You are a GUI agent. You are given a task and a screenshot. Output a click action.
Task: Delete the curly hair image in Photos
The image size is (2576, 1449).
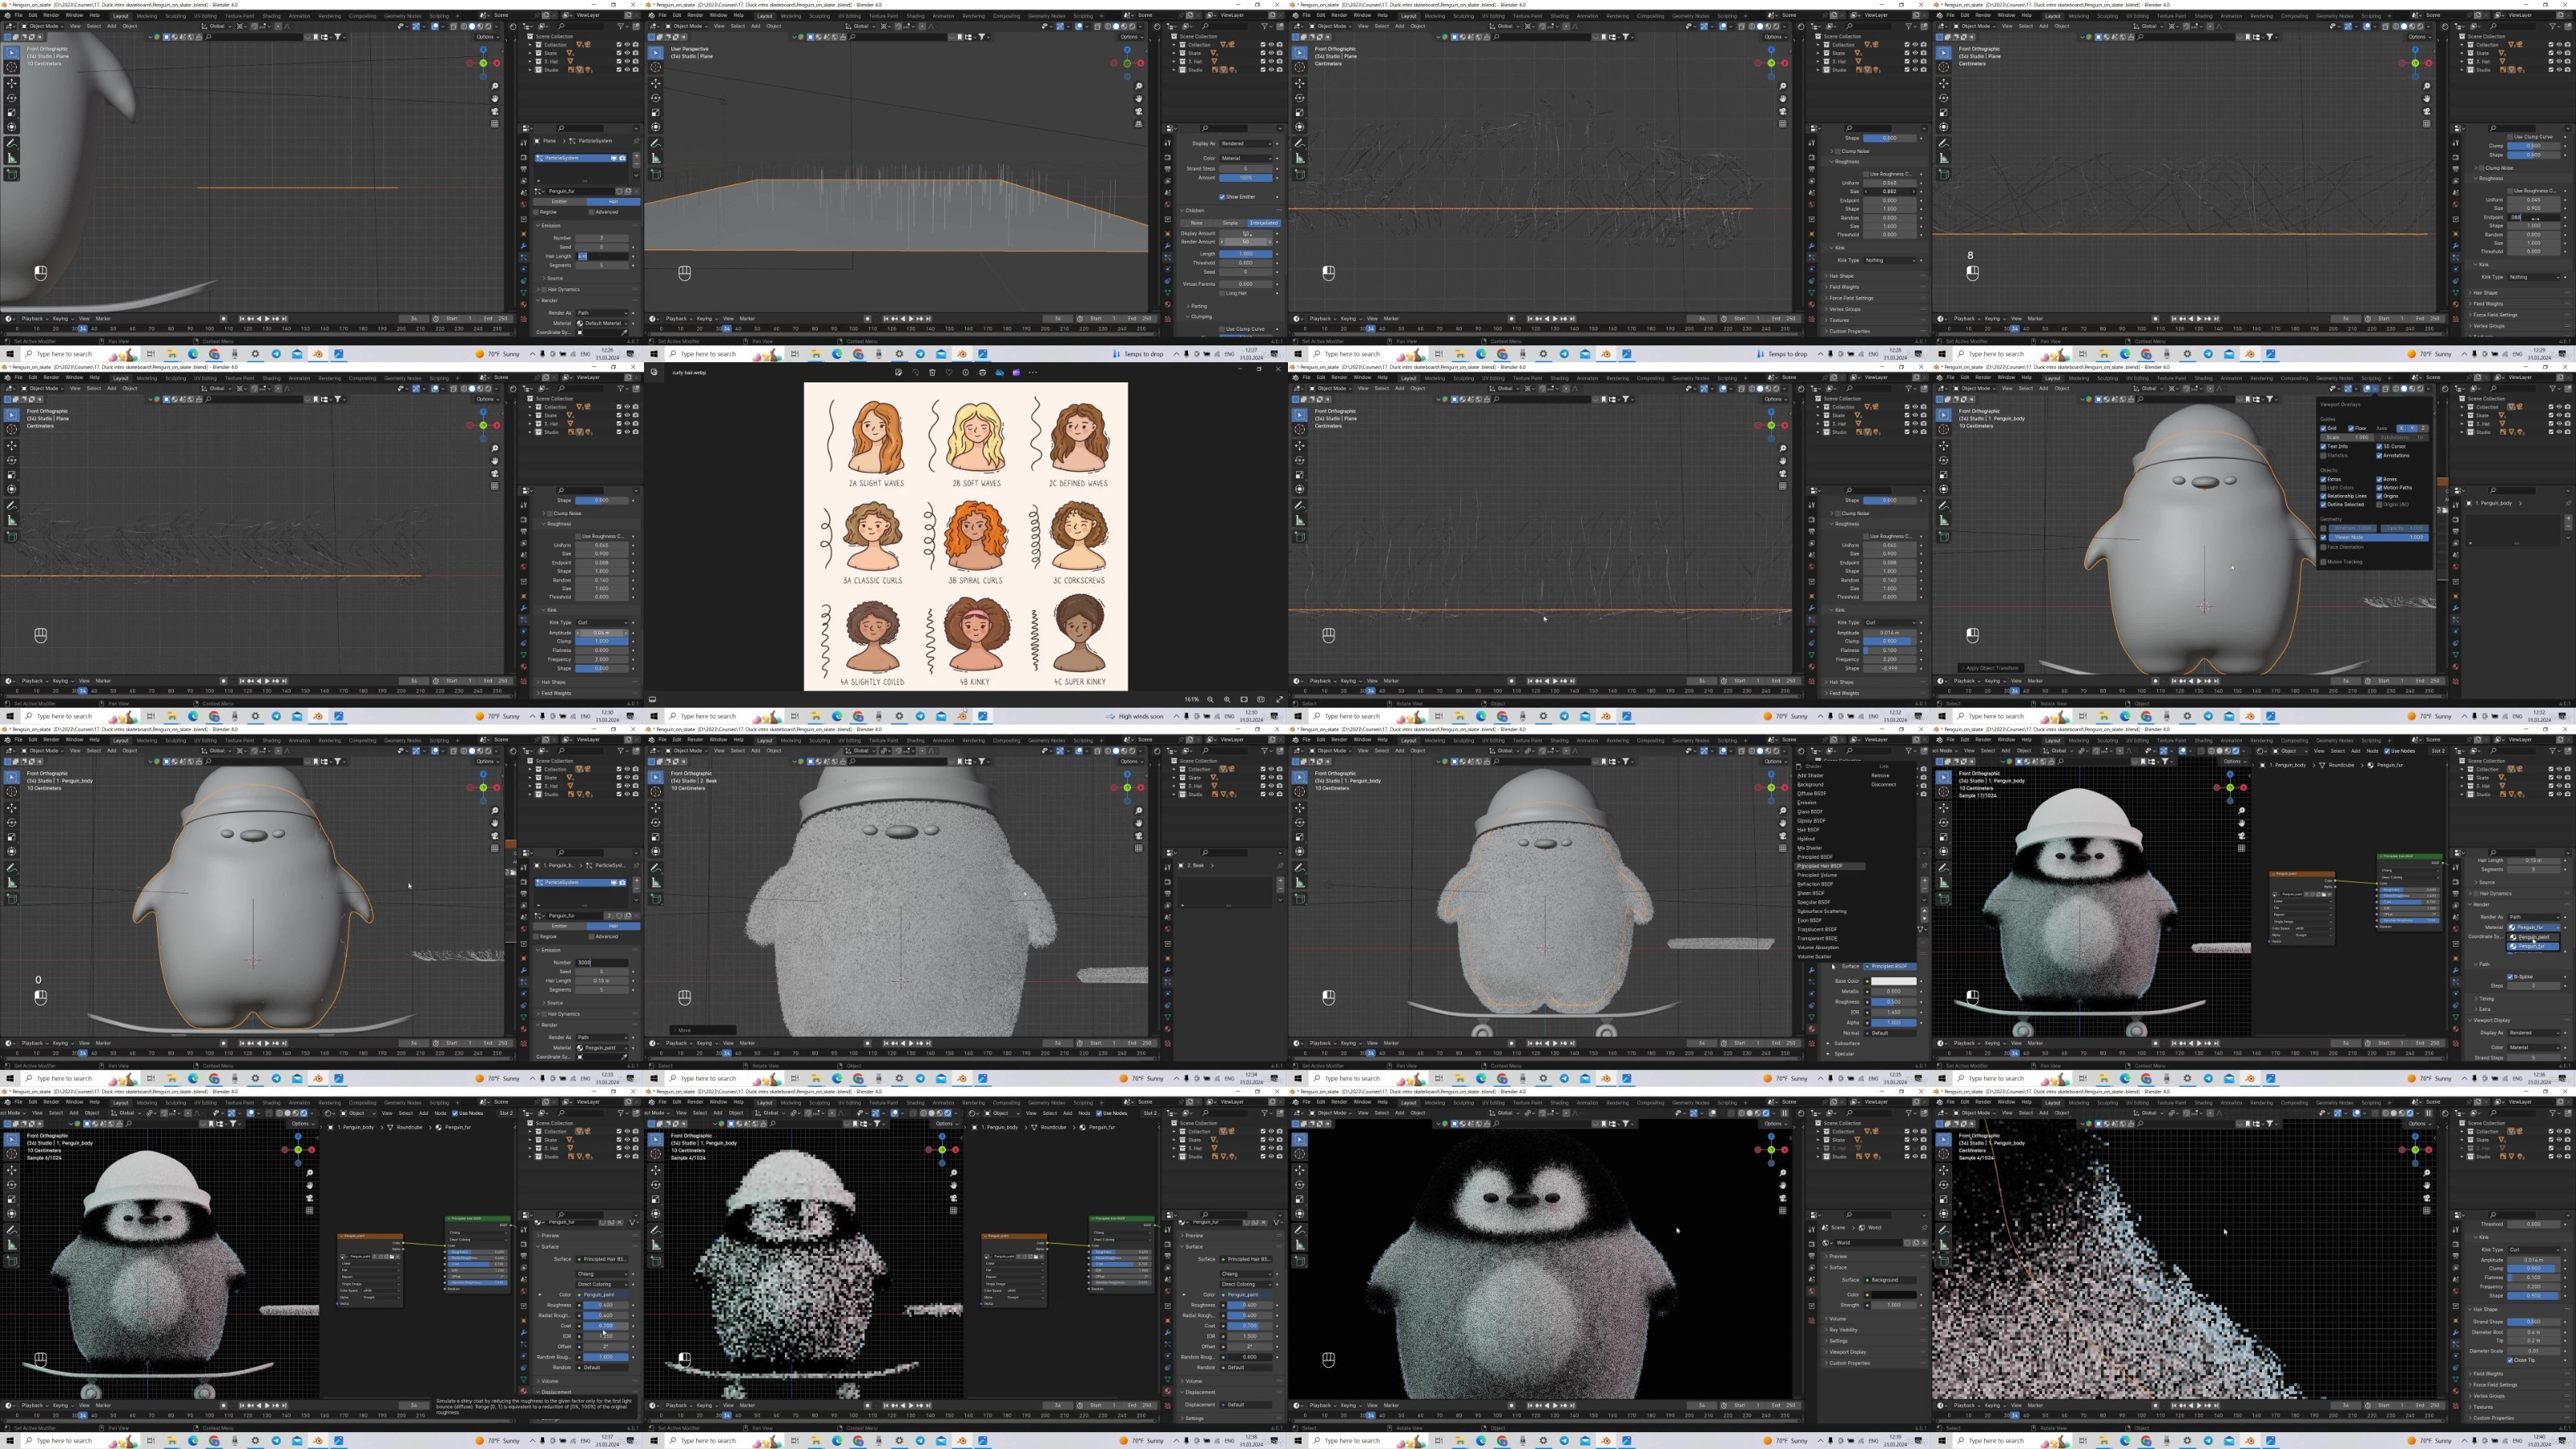point(933,372)
